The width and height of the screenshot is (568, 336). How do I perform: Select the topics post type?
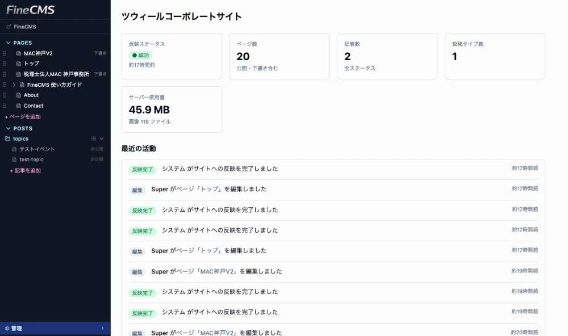click(20, 138)
